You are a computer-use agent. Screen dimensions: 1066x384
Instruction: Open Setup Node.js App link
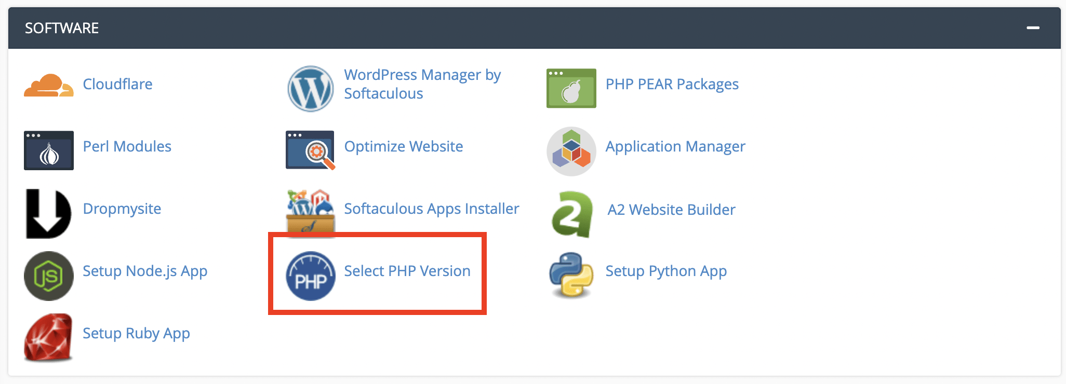click(145, 271)
